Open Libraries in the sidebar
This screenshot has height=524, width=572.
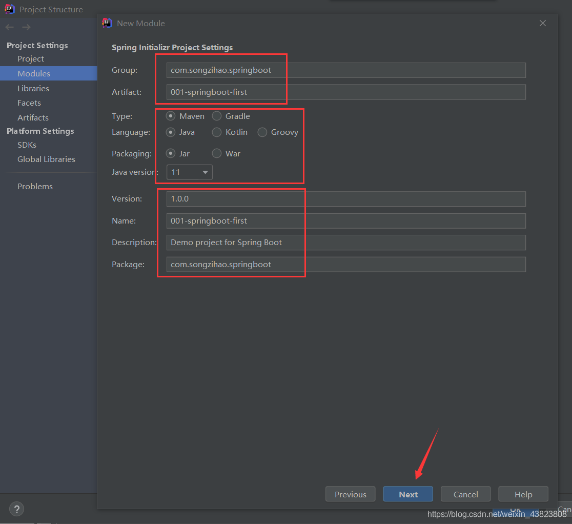click(x=33, y=88)
